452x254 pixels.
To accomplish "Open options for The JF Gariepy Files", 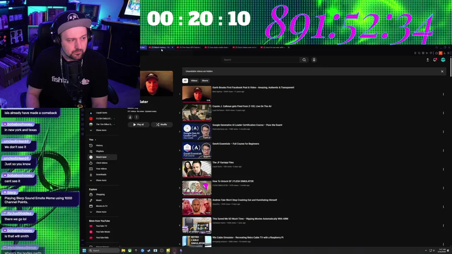I will (443, 169).
